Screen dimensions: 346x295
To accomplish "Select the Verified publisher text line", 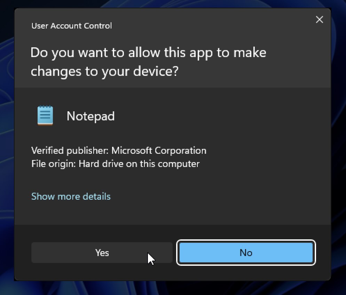I will [x=119, y=150].
